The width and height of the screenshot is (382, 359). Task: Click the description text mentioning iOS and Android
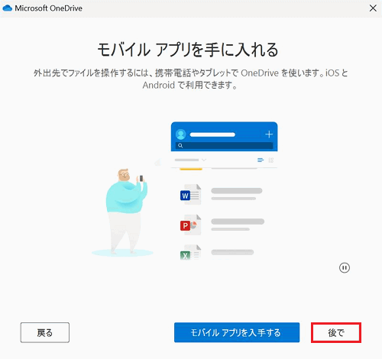(190, 79)
